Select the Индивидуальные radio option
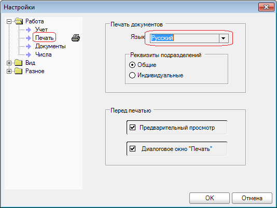 pos(132,75)
